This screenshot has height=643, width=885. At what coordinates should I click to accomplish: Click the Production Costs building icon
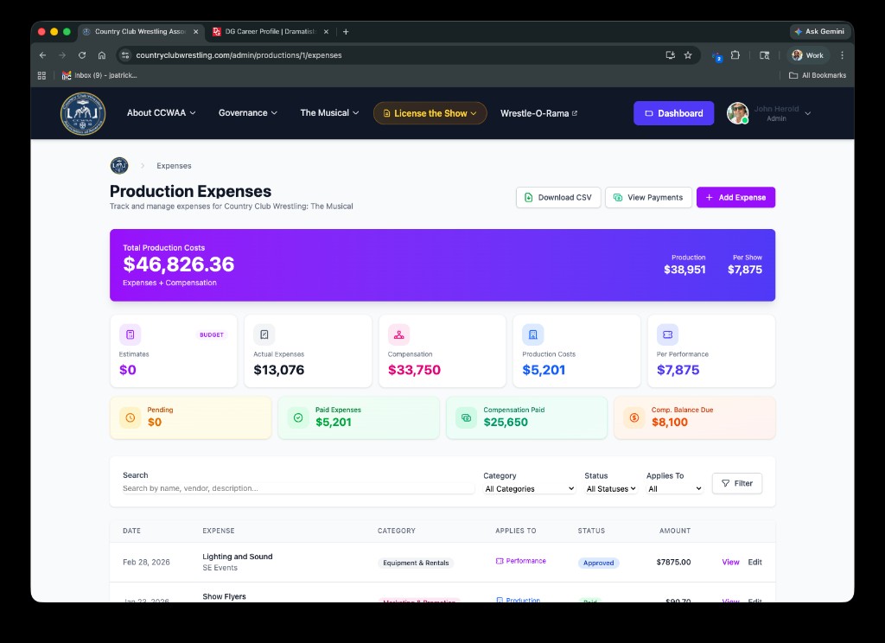click(533, 334)
